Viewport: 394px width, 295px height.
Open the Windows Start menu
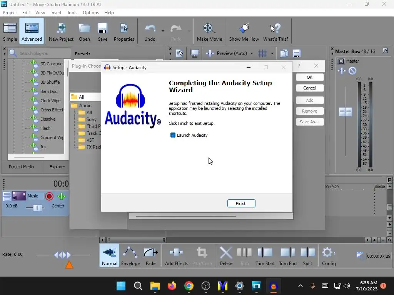[x=121, y=286]
